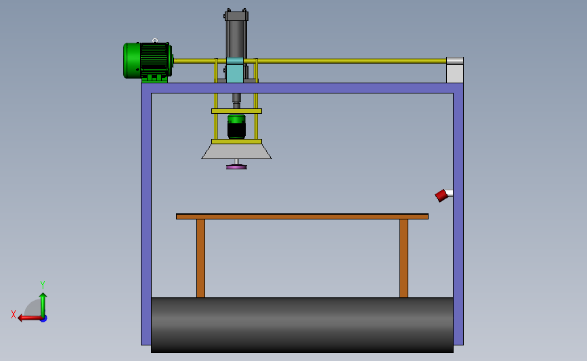Select the purple frame top beam
This screenshot has width=587, height=361.
(x=302, y=88)
